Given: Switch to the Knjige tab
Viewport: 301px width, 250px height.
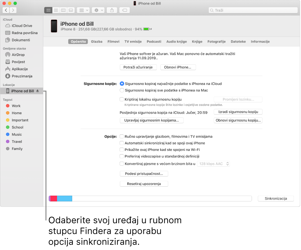Looking at the screenshot, I should (x=197, y=42).
